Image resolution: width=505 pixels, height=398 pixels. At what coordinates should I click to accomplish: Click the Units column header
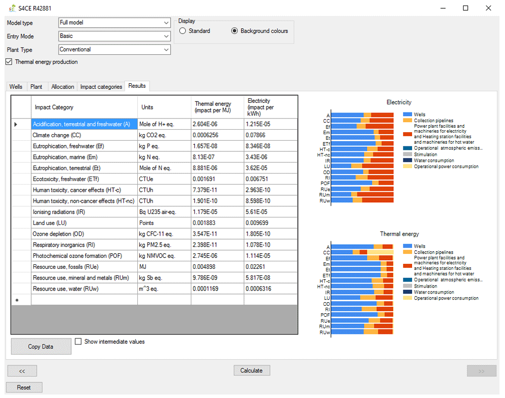pos(164,107)
